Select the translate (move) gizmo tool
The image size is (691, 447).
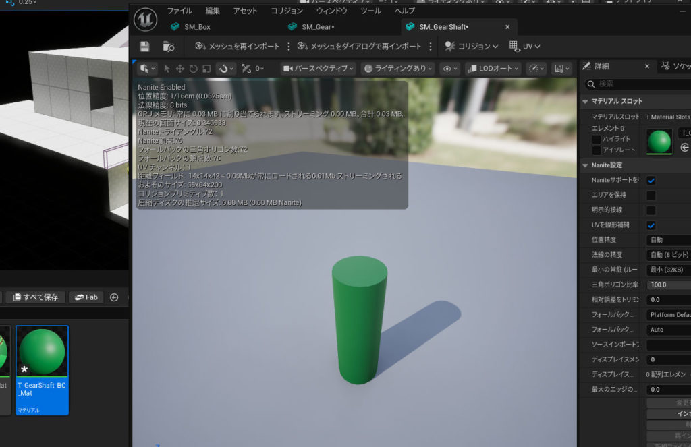point(180,69)
